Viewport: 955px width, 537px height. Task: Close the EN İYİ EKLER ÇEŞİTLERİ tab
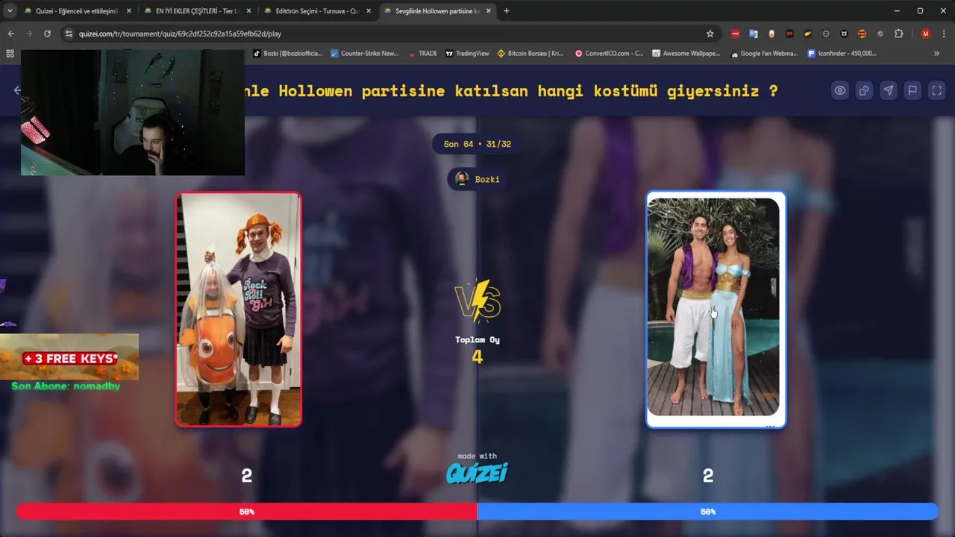coord(248,11)
